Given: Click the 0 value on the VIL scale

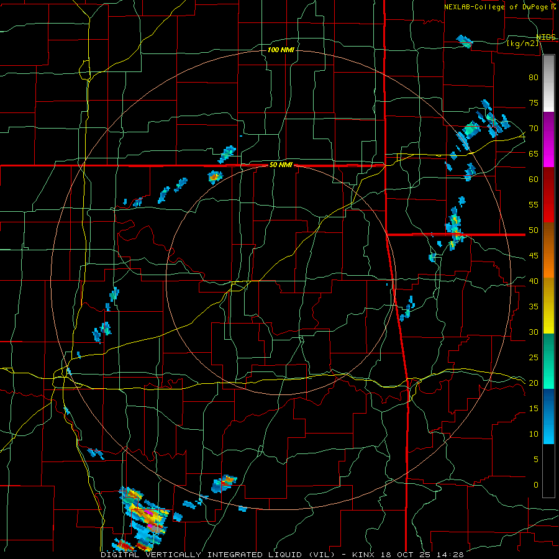Looking at the screenshot, I should 536,485.
